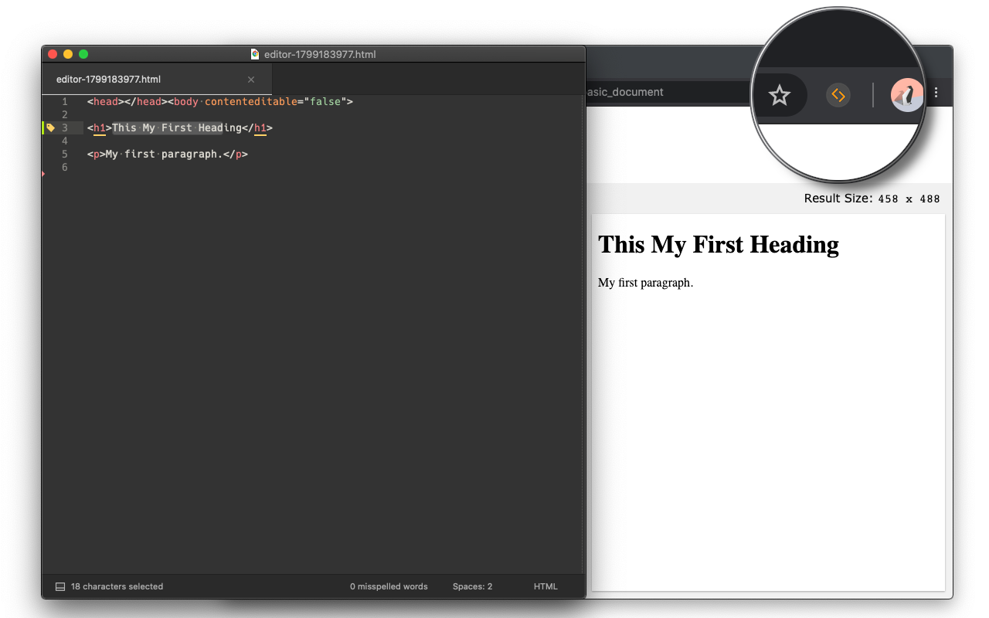989x618 pixels.
Task: Click the heading "This My First Heading" in preview
Action: 718,245
